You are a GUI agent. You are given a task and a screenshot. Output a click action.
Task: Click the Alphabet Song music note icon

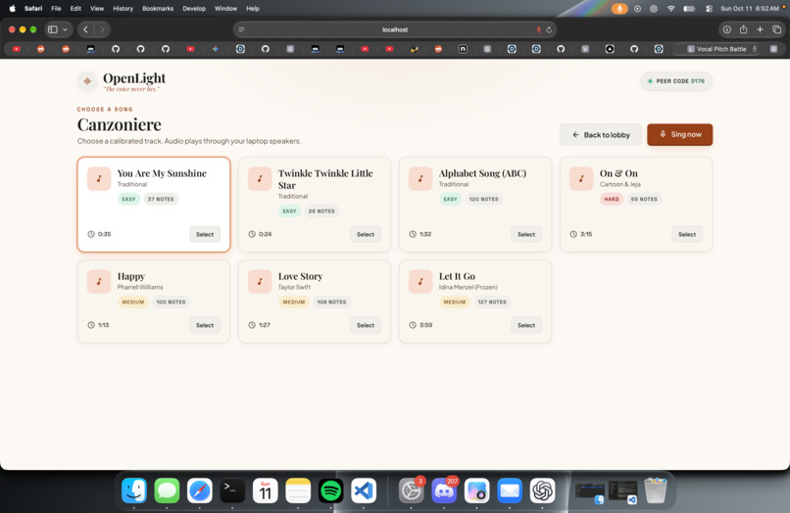[x=420, y=179]
